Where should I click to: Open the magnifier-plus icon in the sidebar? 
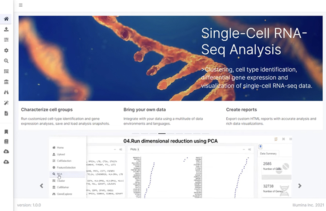[x=6, y=61]
